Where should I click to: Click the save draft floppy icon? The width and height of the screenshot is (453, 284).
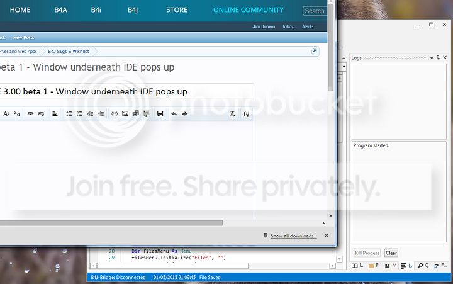[x=160, y=113]
